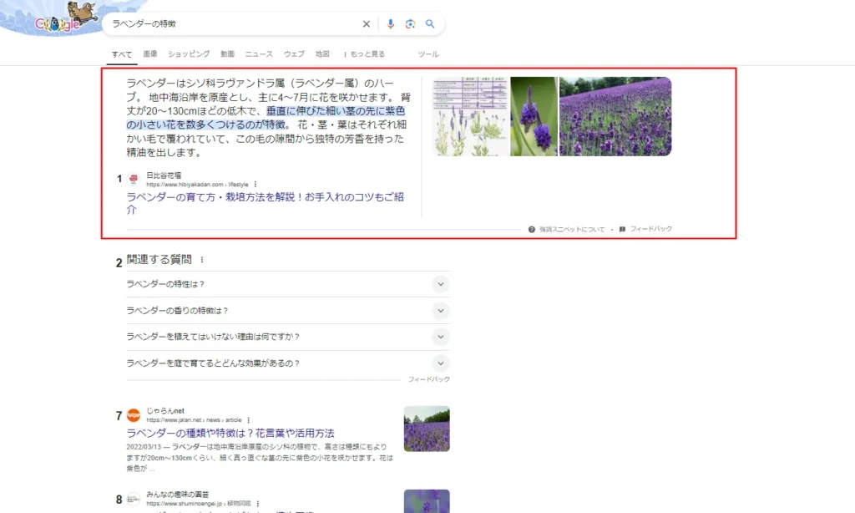Click the Google doodle logo

coord(63,20)
